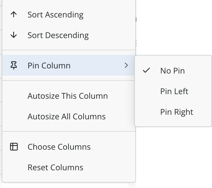Select the Sort Ascending menu entry
This screenshot has height=188, width=212.
point(55,15)
